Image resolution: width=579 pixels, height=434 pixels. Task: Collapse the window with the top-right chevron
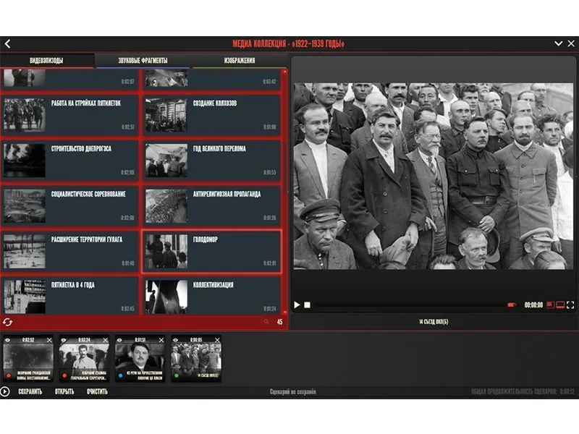558,44
